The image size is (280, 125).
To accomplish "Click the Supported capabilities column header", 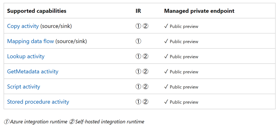I will (37, 11).
